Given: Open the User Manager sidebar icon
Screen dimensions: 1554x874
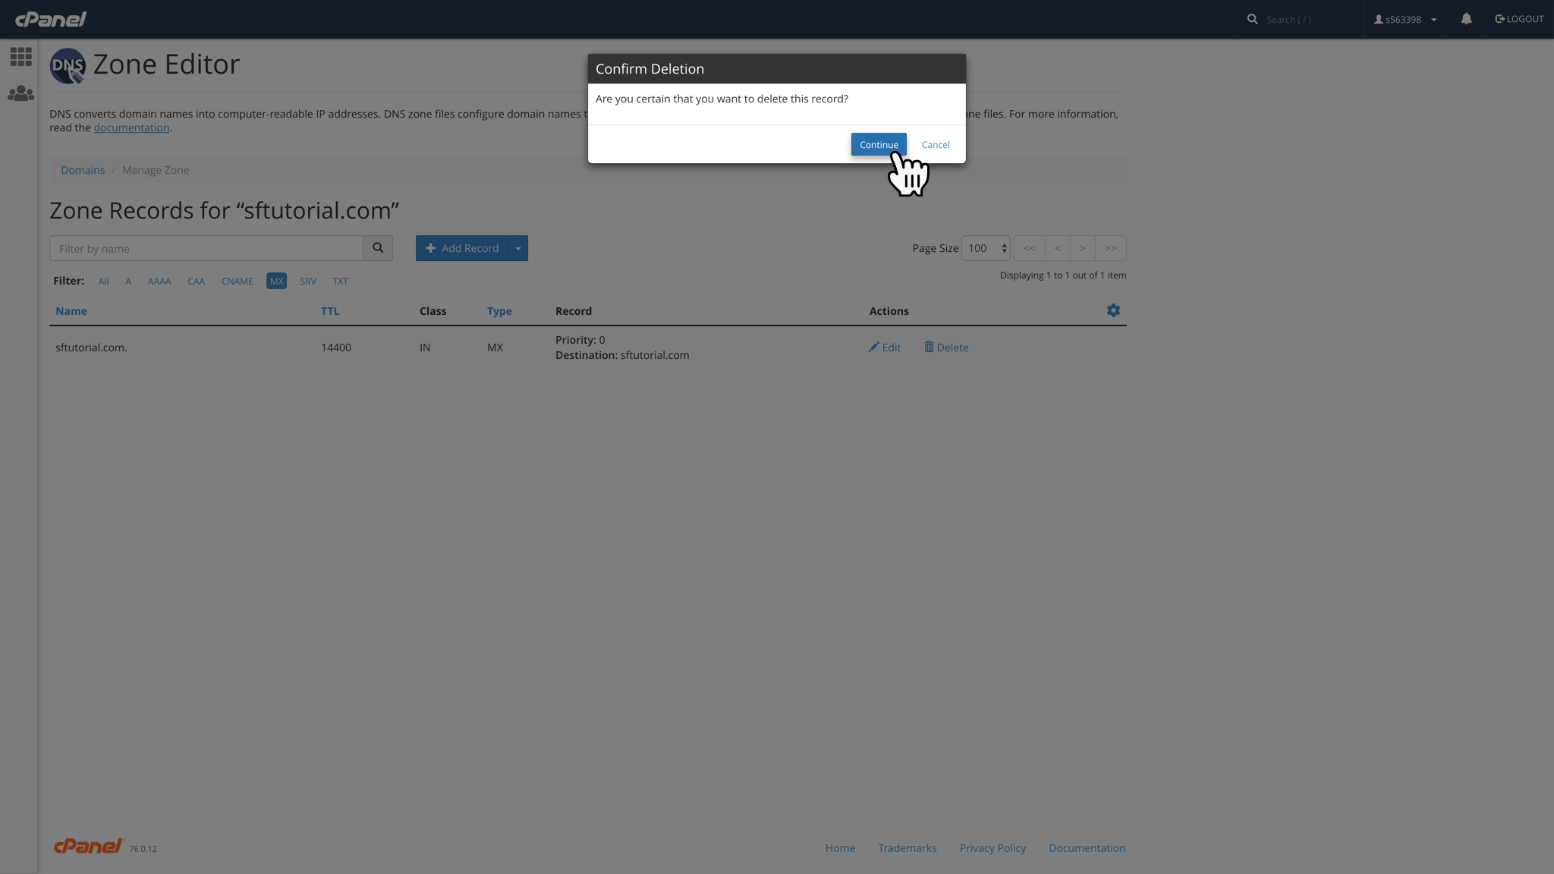Looking at the screenshot, I should point(20,93).
